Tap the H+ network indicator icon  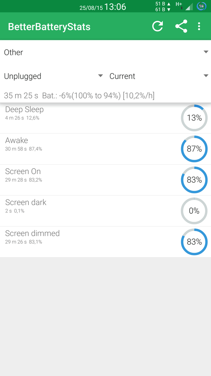[179, 5]
